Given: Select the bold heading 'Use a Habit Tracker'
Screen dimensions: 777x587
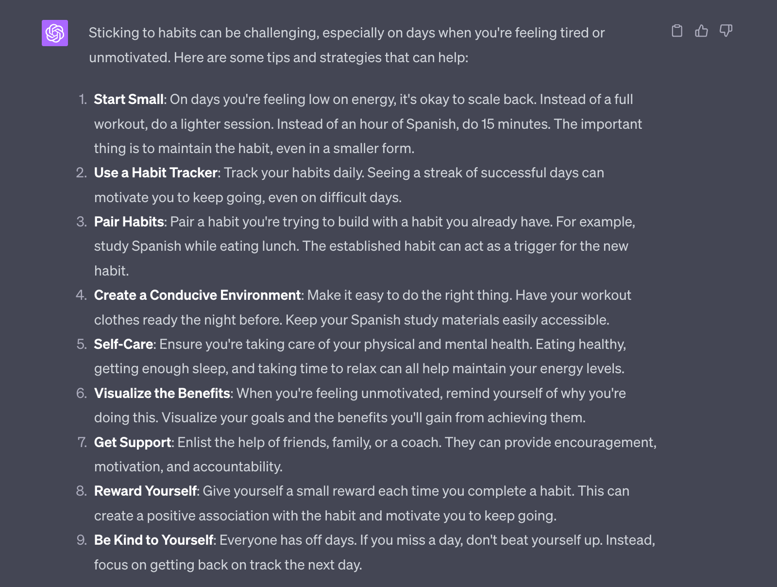Looking at the screenshot, I should [155, 173].
